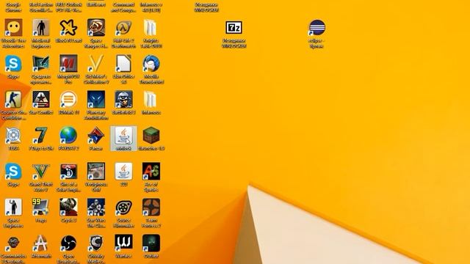The height and width of the screenshot is (264, 470).
Task: Launch Ace of Spades icon
Action: pyautogui.click(x=151, y=171)
